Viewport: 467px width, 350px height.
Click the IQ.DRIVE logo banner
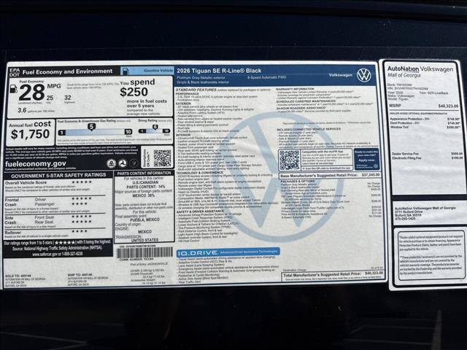(x=228, y=252)
